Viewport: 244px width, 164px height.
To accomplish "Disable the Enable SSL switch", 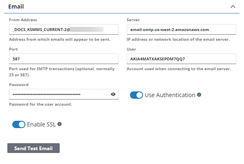I will pos(19,124).
